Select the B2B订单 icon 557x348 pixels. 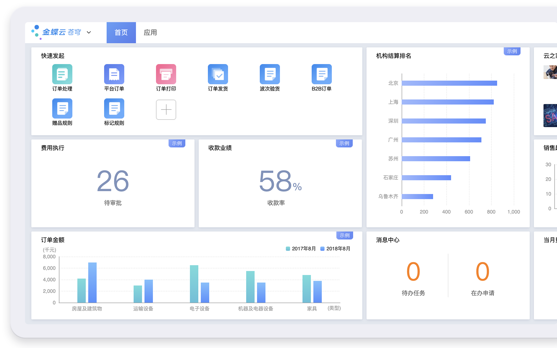[x=322, y=74]
